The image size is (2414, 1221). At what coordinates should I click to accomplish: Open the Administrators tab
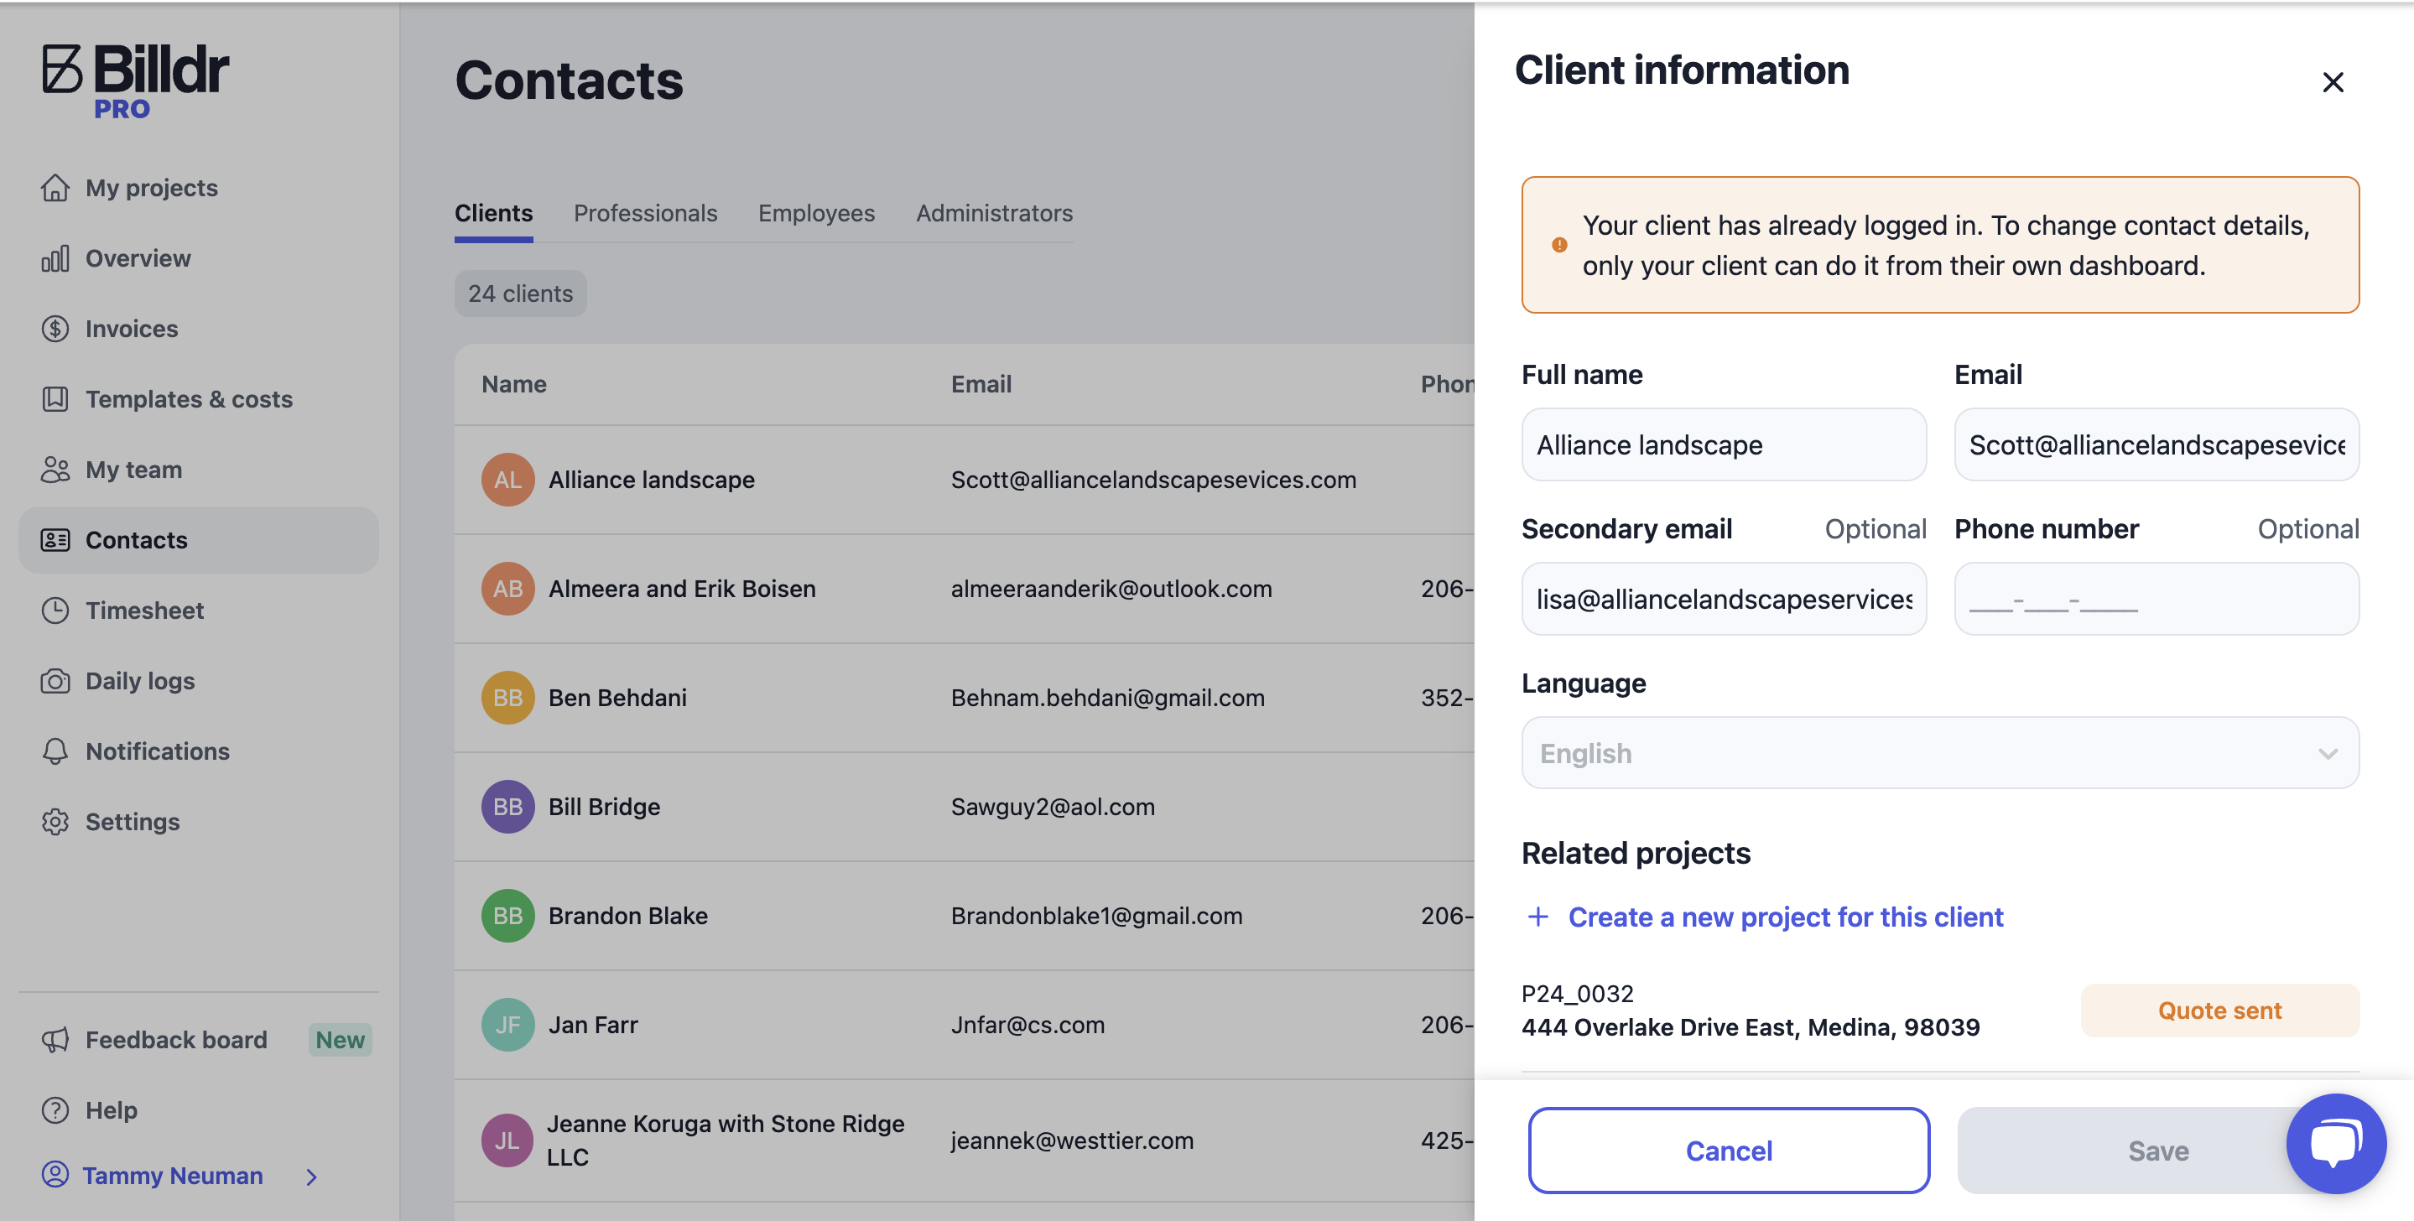coord(993,213)
